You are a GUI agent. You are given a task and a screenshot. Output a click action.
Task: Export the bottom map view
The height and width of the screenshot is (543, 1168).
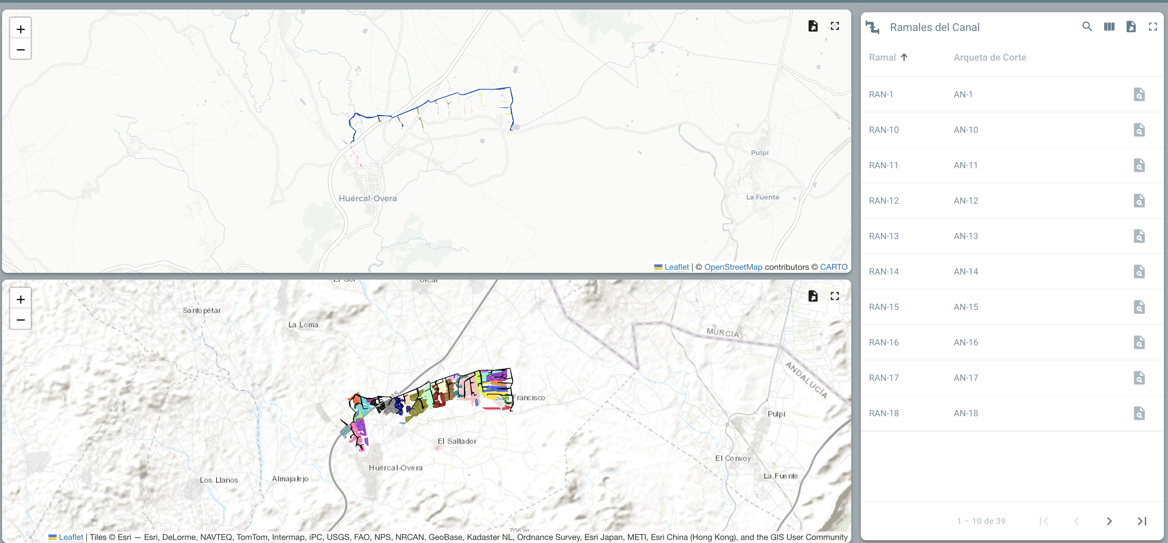point(813,296)
